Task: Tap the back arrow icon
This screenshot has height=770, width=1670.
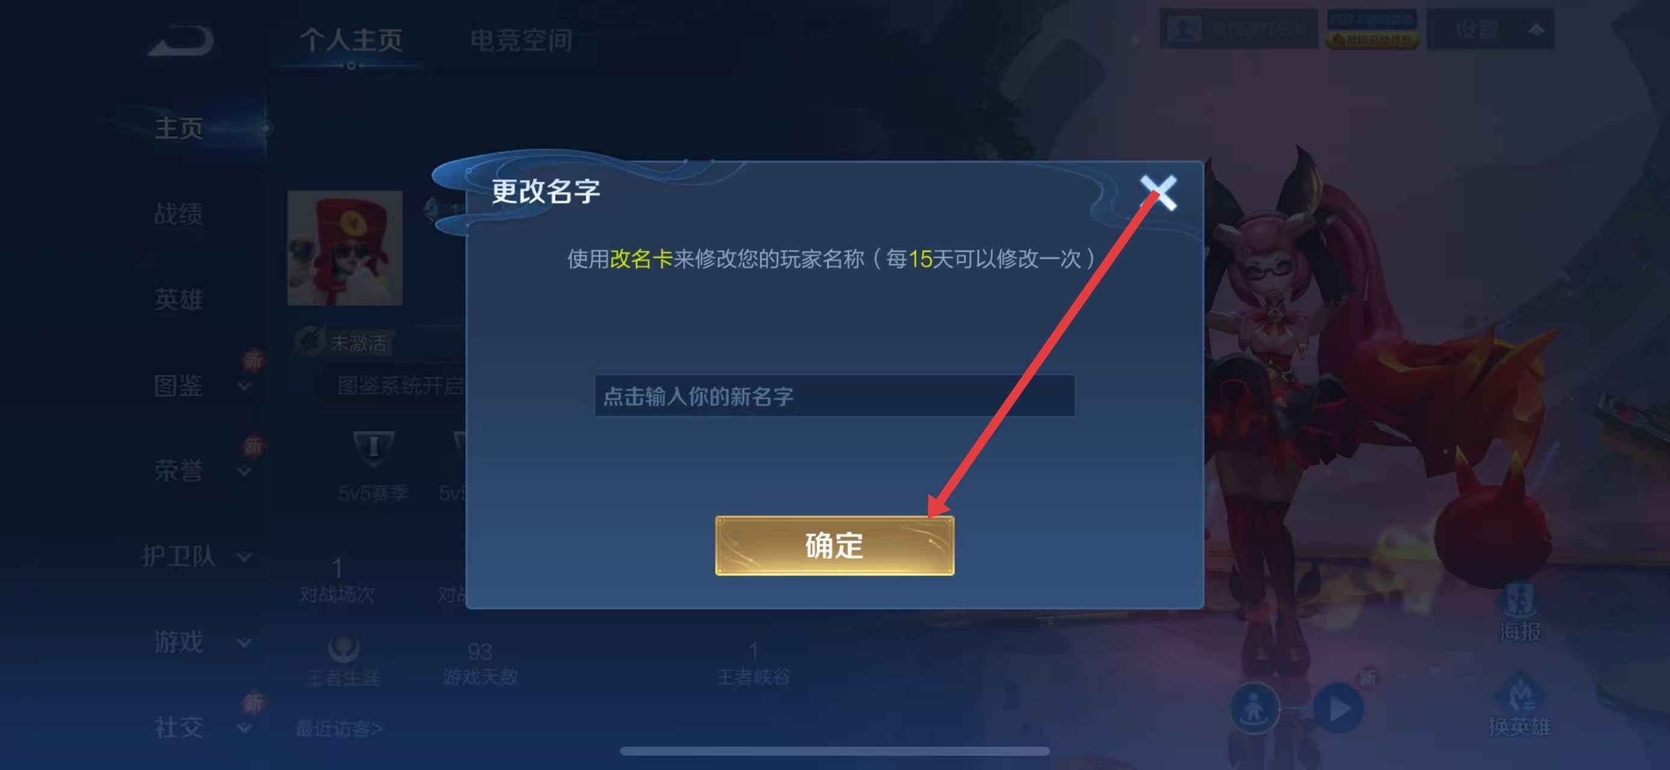Action: click(181, 41)
